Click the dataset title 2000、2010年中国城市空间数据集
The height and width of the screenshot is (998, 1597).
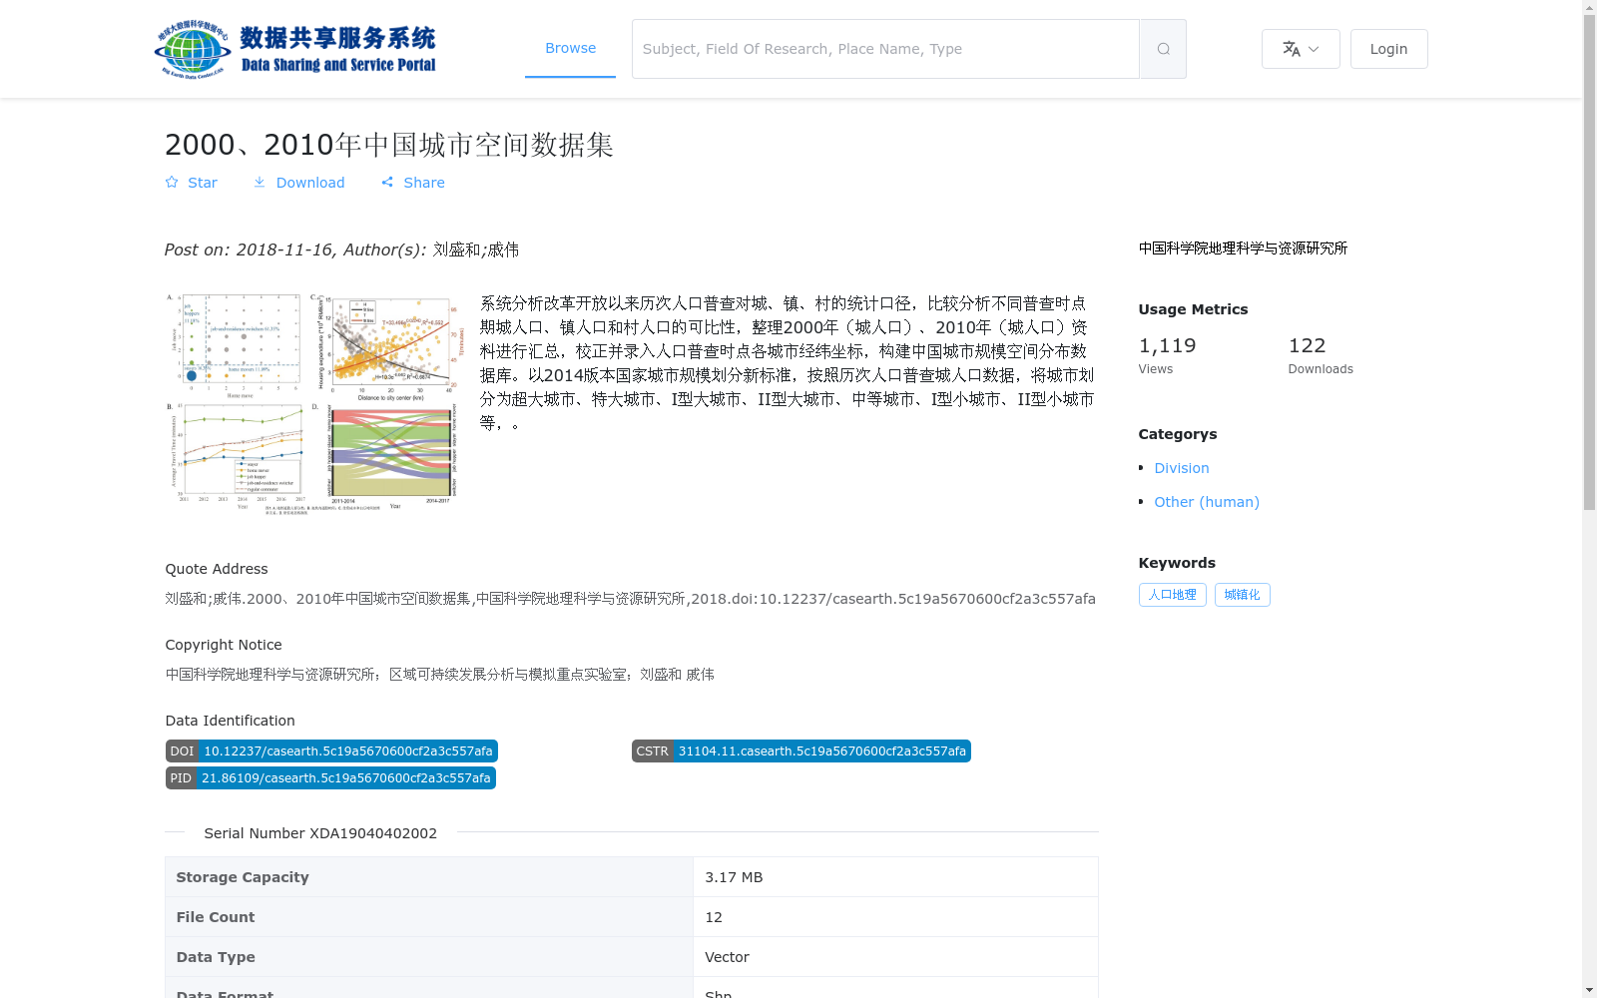click(x=389, y=145)
